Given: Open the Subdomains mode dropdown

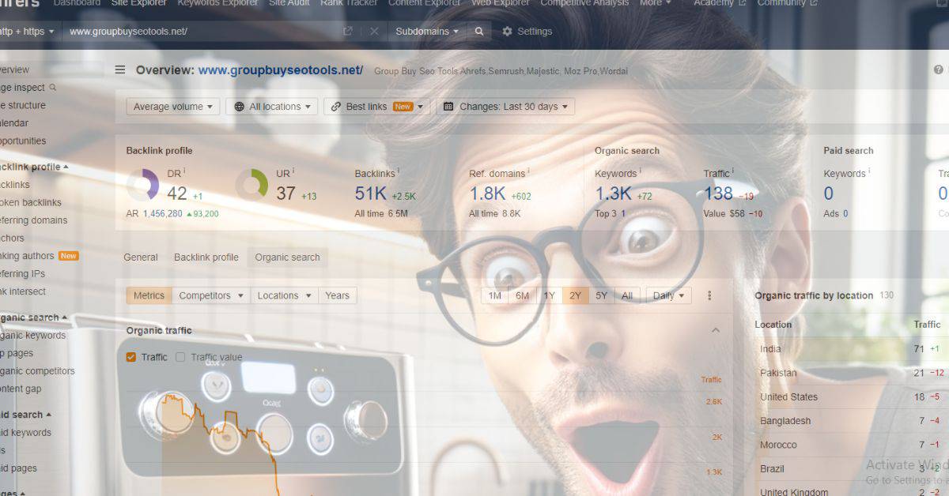Looking at the screenshot, I should point(427,32).
